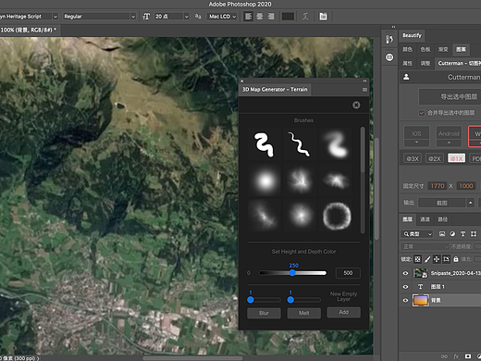The image size is (481, 361).
Task: Switch to the 渐变 panel tab
Action: point(443,49)
